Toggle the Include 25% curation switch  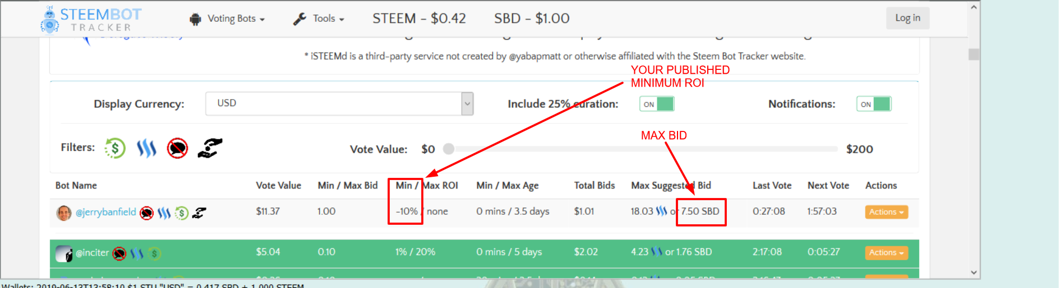pos(657,104)
